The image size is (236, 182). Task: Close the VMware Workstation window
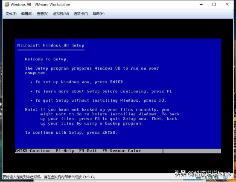pos(227,4)
